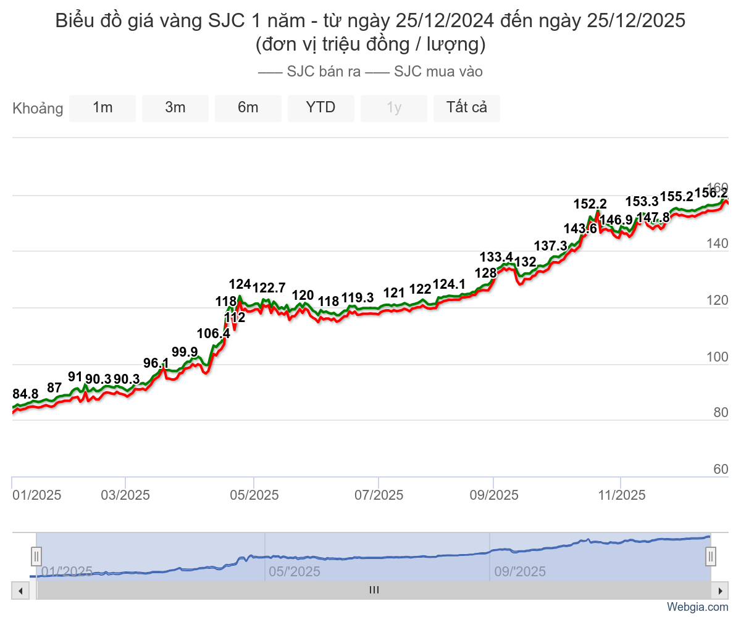Screen dimensions: 741x617
Task: Select the 1m range button
Action: click(x=103, y=108)
